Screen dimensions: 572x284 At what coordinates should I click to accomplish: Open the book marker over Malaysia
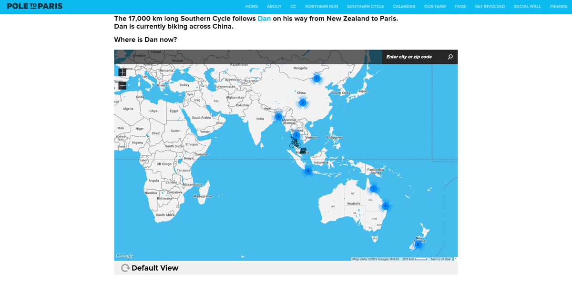tap(303, 151)
